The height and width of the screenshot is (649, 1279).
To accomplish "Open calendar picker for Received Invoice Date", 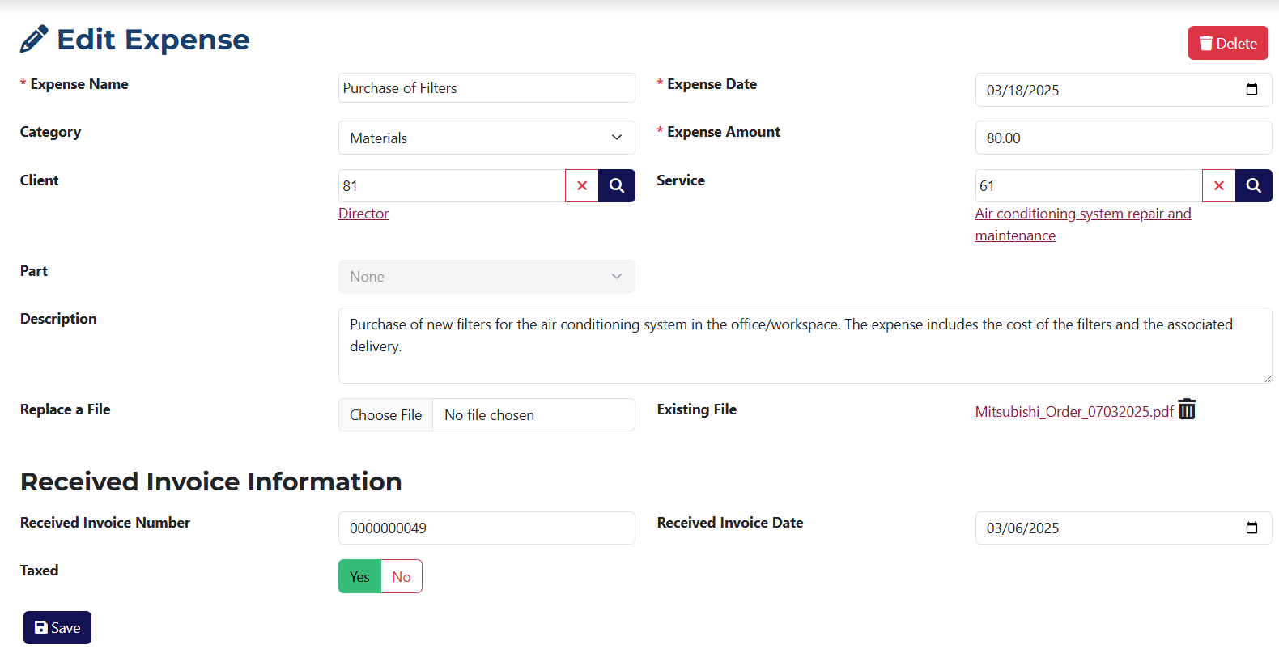I will 1251,528.
